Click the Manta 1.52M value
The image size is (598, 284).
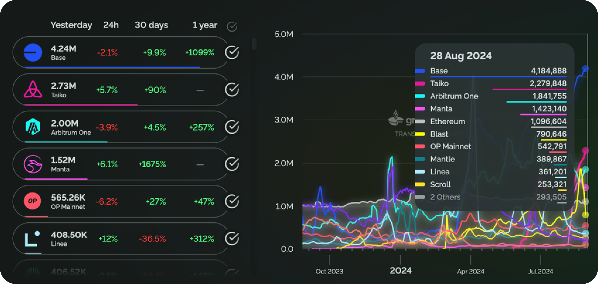(63, 160)
